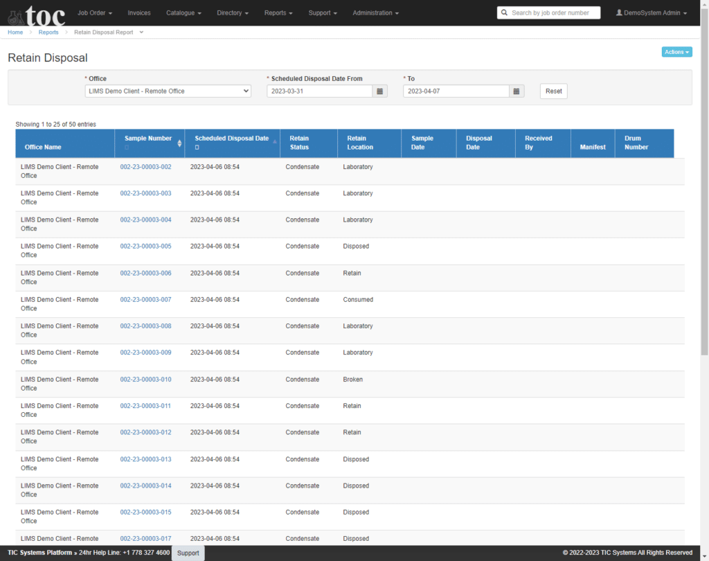Open sample 002-23-00003-014
Viewport: 709px width, 561px height.
pyautogui.click(x=145, y=486)
